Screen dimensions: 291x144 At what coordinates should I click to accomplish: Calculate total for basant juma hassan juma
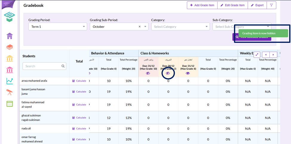pos(79,92)
